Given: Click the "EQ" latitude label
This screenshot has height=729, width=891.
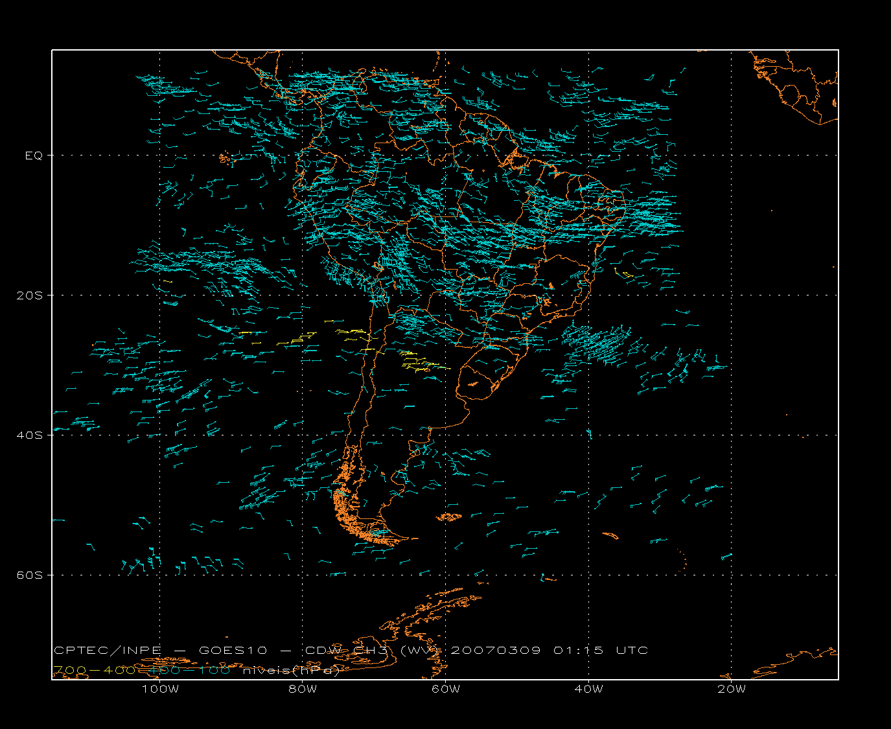Looking at the screenshot, I should [x=34, y=156].
